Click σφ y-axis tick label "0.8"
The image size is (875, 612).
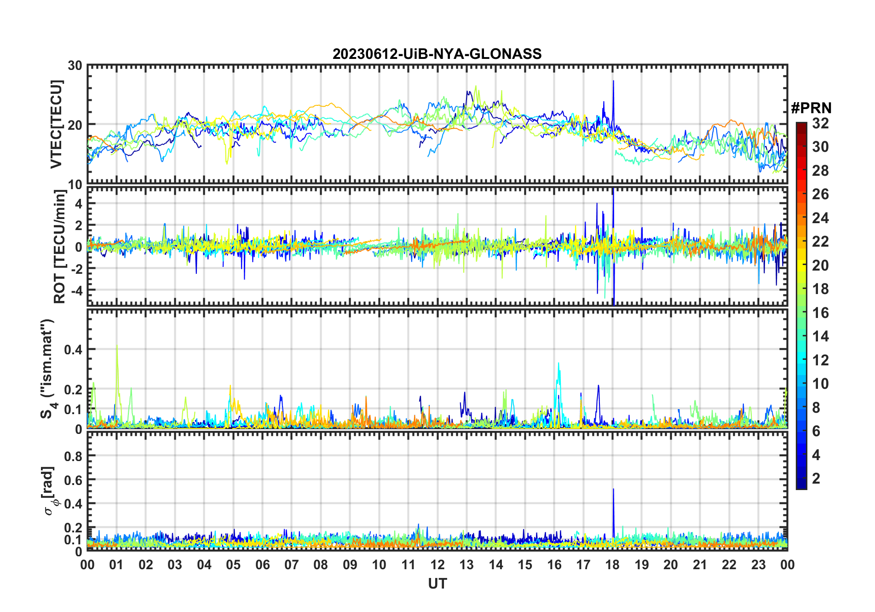(x=74, y=456)
